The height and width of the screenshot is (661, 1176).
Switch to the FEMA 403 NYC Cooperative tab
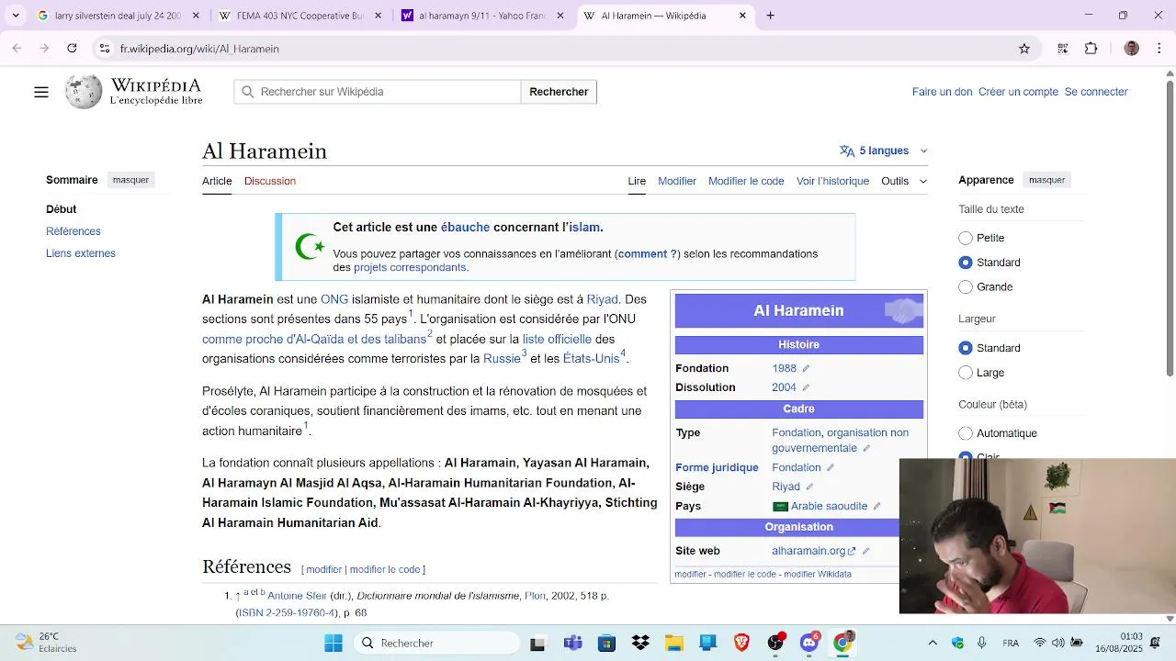pyautogui.click(x=301, y=16)
